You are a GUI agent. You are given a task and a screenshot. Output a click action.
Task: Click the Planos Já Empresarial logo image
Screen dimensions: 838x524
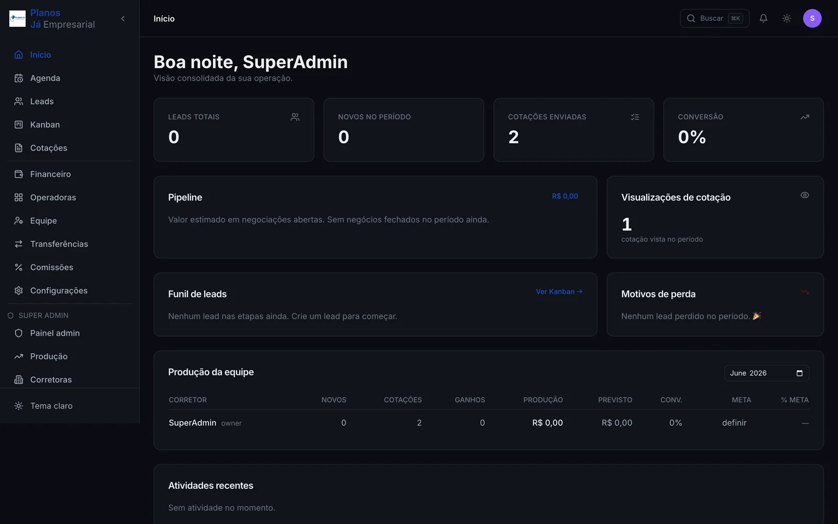[x=17, y=18]
